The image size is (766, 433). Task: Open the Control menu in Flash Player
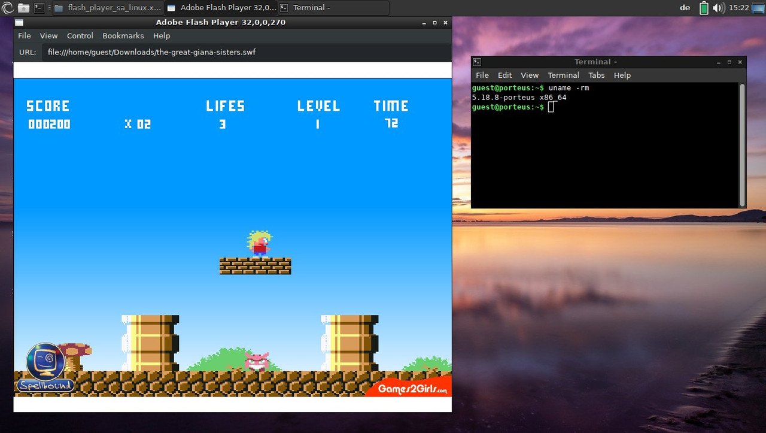tap(80, 36)
